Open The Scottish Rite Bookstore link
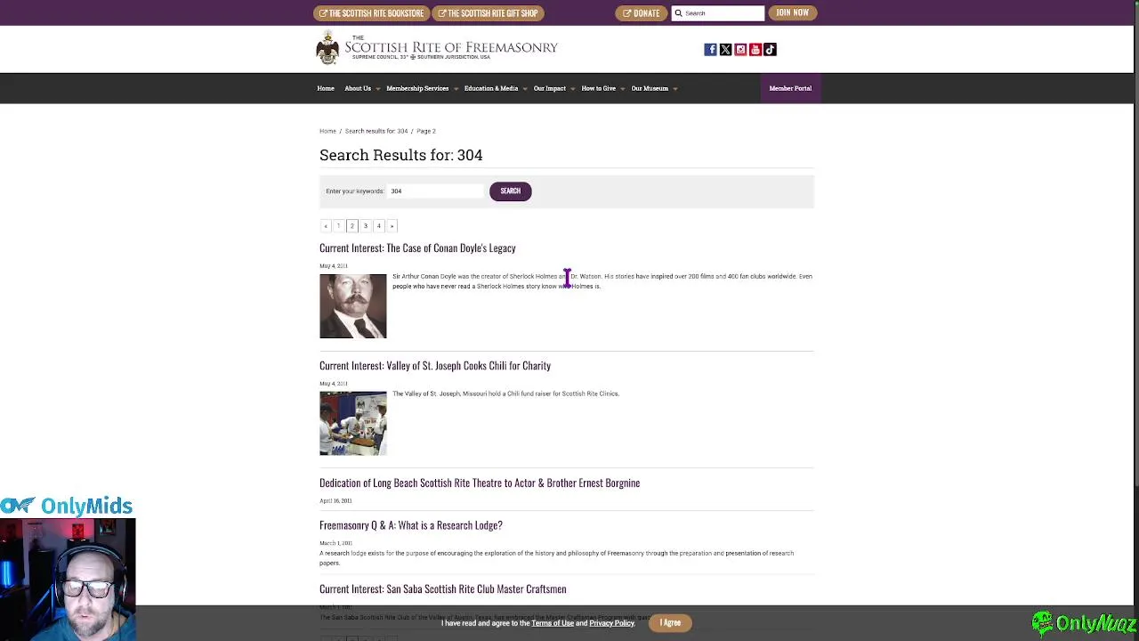This screenshot has width=1139, height=641. pos(371,13)
